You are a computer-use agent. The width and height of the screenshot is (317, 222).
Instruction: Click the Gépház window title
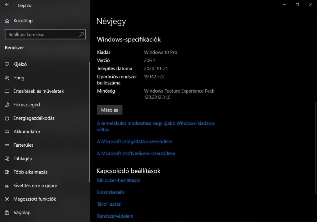(x=25, y=6)
